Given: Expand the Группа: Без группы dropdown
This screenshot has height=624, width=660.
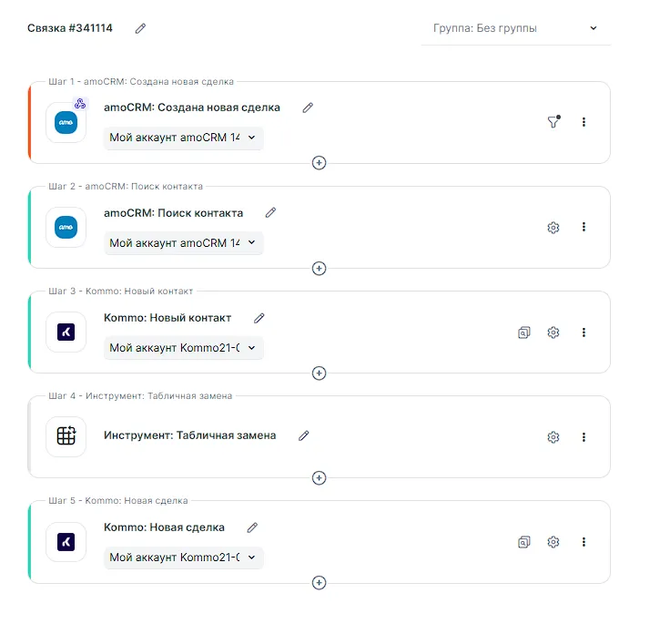Looking at the screenshot, I should 515,28.
